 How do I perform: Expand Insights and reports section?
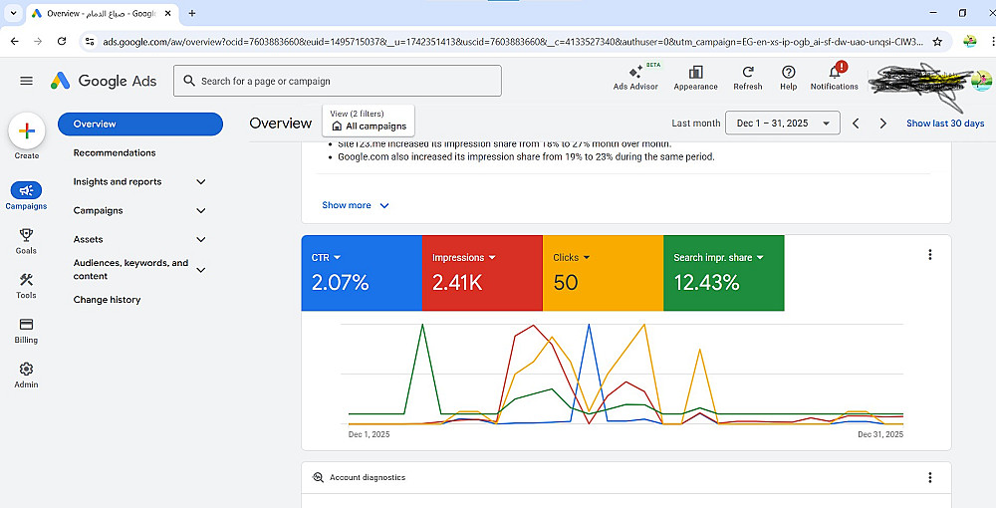201,182
